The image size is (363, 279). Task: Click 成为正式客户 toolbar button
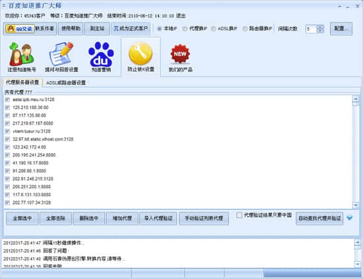(x=131, y=28)
